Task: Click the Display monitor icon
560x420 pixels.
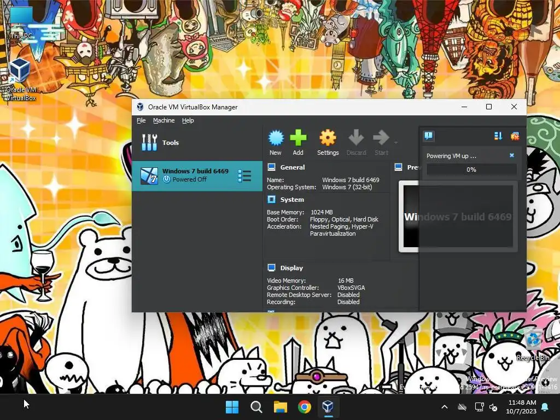Action: [271, 267]
